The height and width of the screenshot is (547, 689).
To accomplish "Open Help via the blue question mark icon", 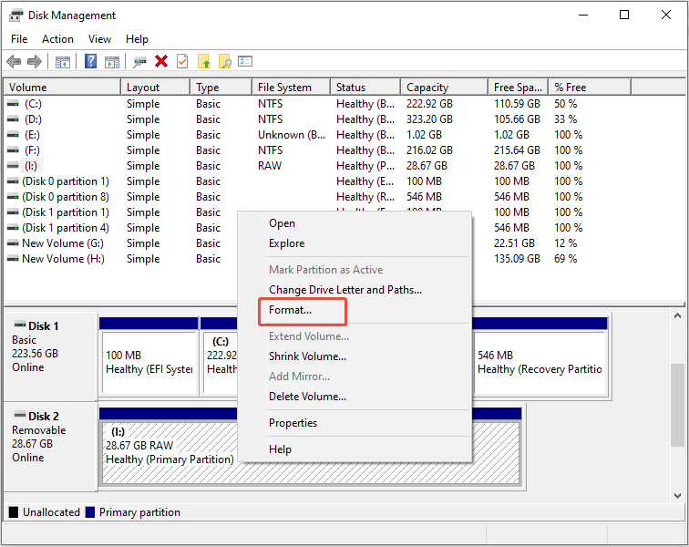I will [91, 61].
